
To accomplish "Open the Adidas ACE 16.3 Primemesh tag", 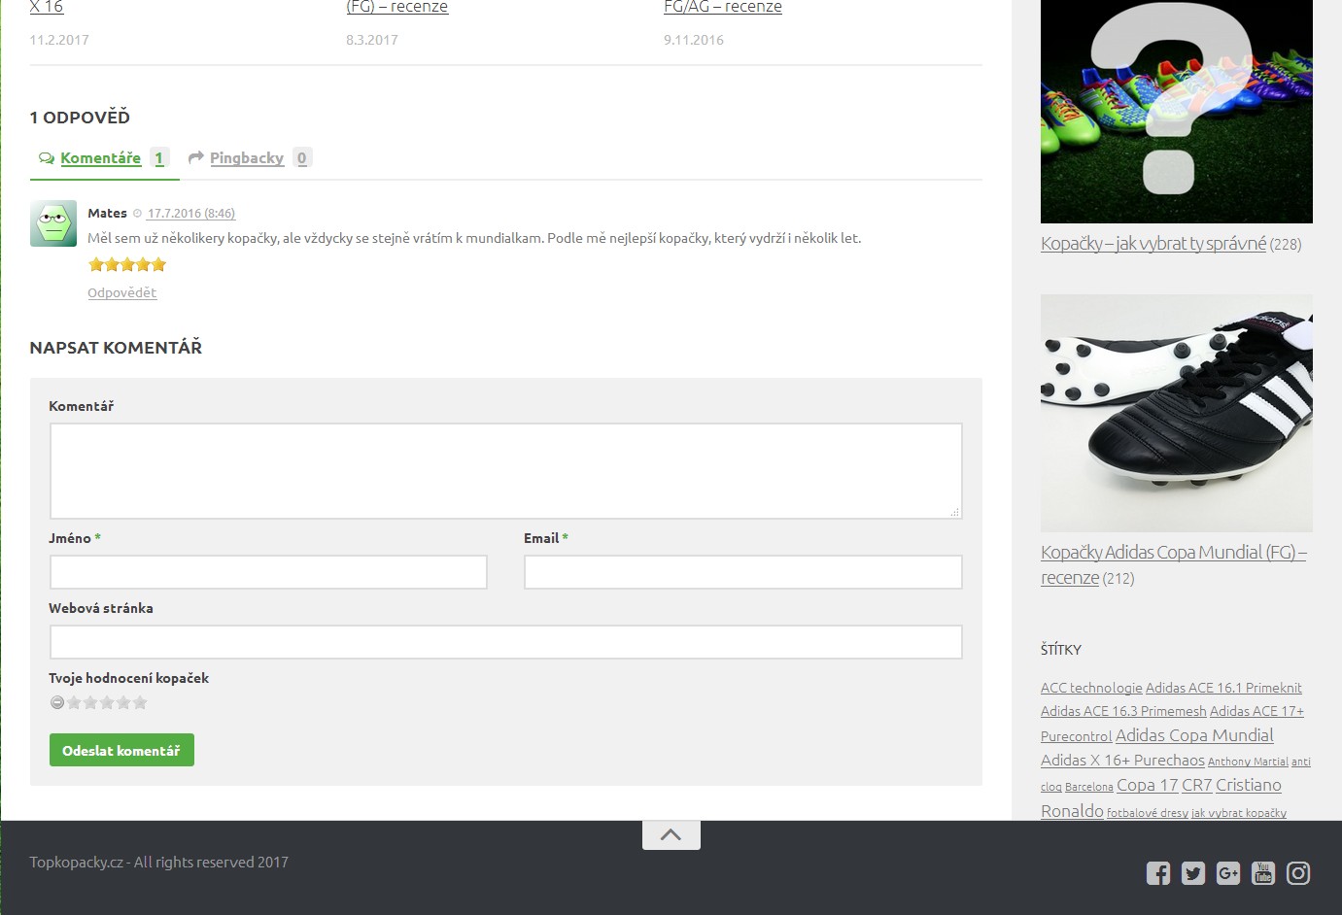I will click(x=1123, y=711).
